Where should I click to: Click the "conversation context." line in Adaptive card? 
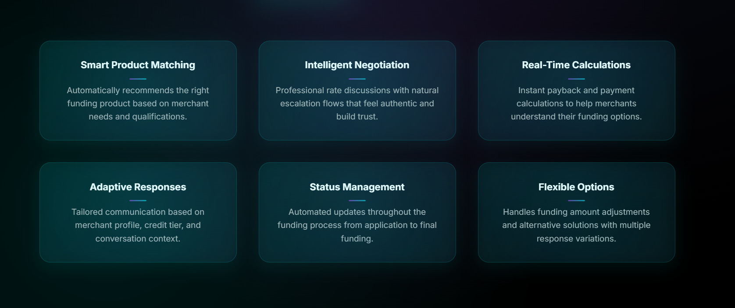[138, 239]
